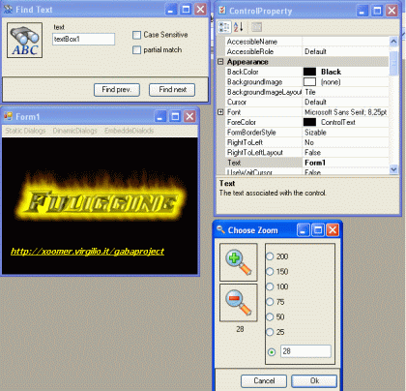Click the binoculars ABC icon in Find Text
This screenshot has width=406, height=391.
coord(24,41)
